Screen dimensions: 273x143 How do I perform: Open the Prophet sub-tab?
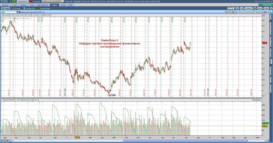[x=17, y=8]
